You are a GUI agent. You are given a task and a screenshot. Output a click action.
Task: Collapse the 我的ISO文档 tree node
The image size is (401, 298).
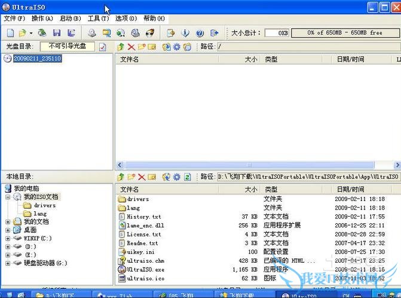click(x=8, y=197)
